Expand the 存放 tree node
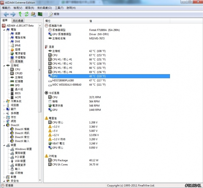 click(4, 117)
